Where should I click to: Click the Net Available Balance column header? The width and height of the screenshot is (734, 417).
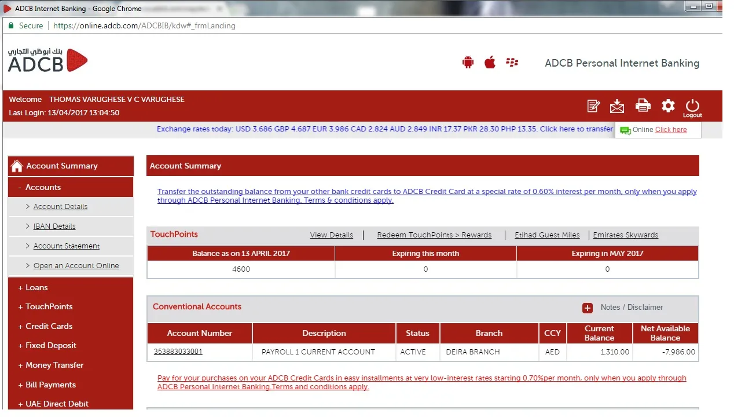point(665,333)
